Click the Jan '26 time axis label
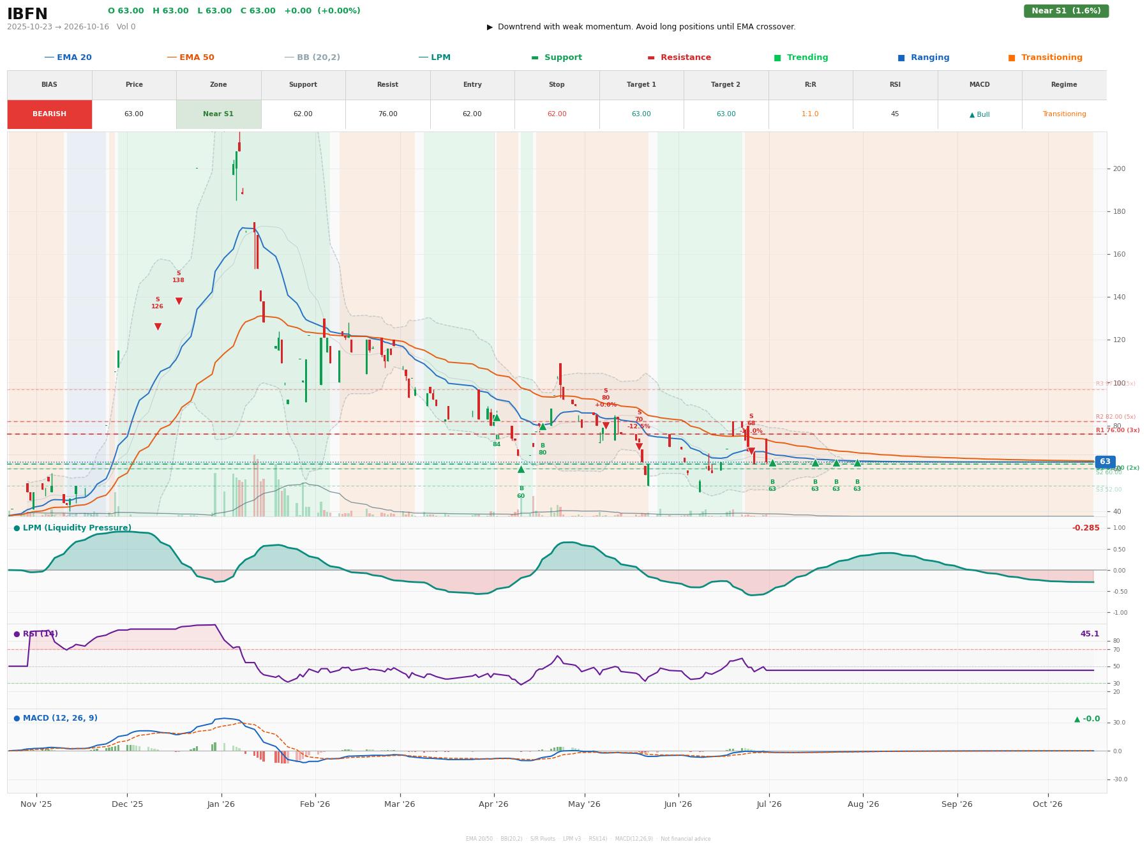 pos(221,804)
